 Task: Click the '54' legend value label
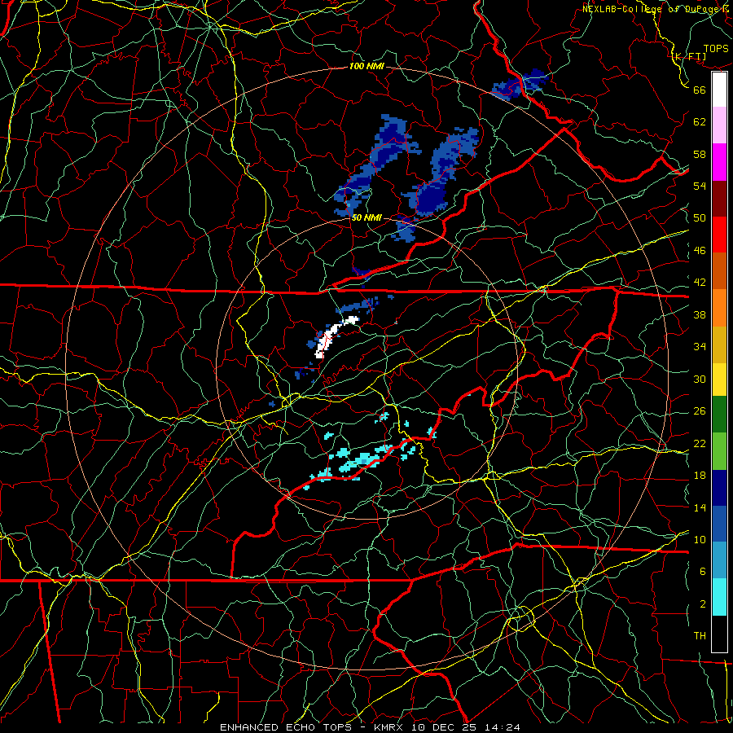tap(700, 186)
